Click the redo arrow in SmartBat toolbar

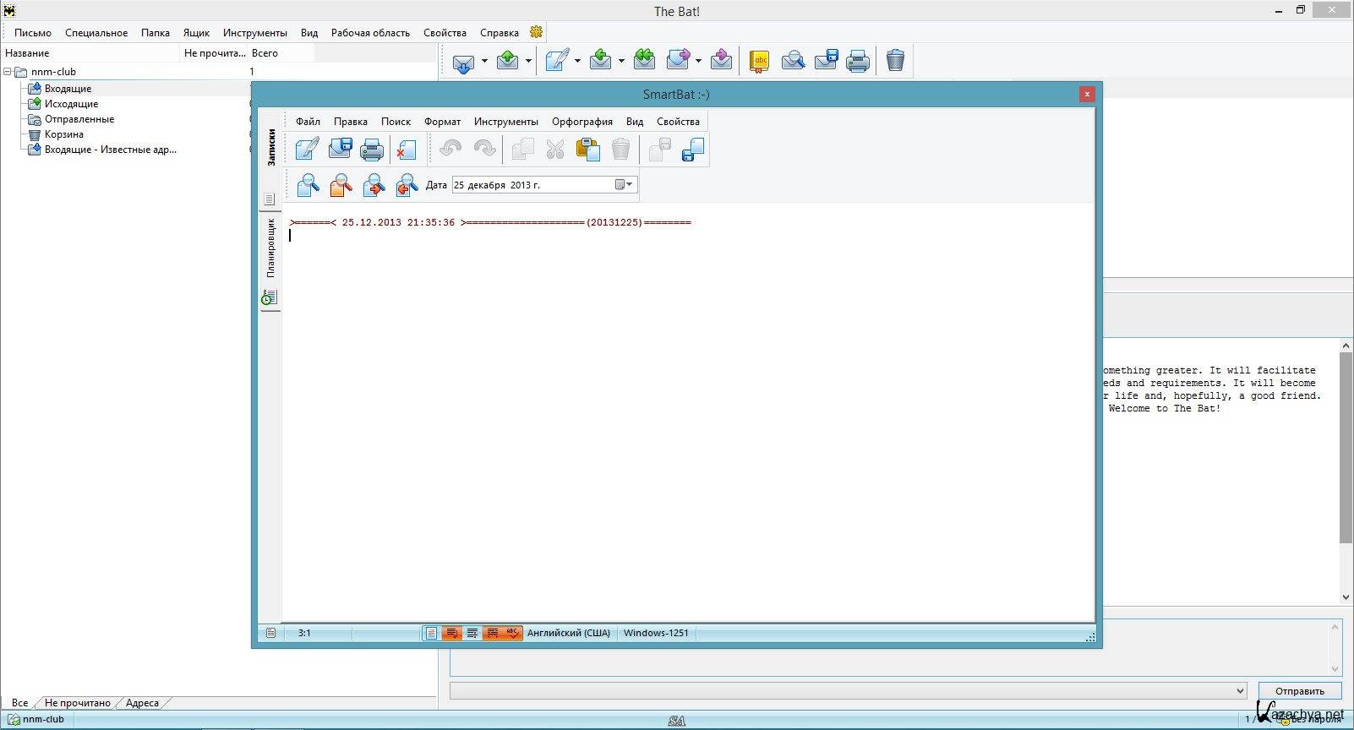click(x=484, y=150)
